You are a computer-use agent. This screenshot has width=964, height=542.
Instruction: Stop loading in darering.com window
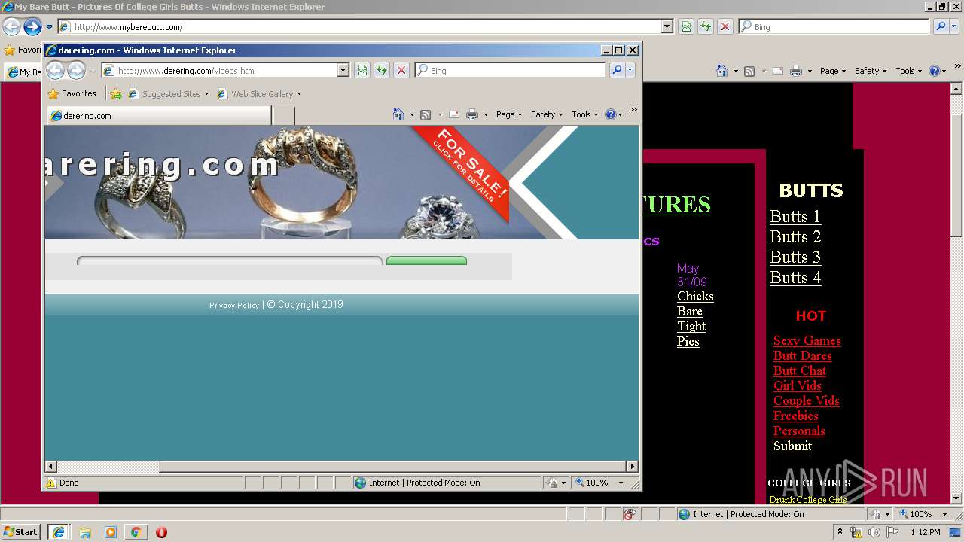401,70
